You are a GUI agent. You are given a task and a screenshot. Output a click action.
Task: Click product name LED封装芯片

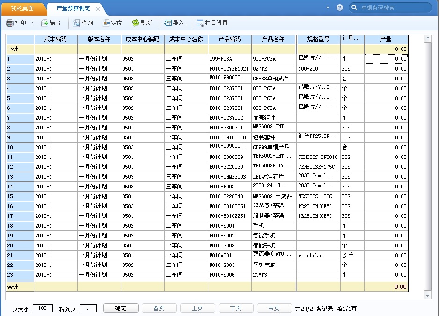pos(268,177)
